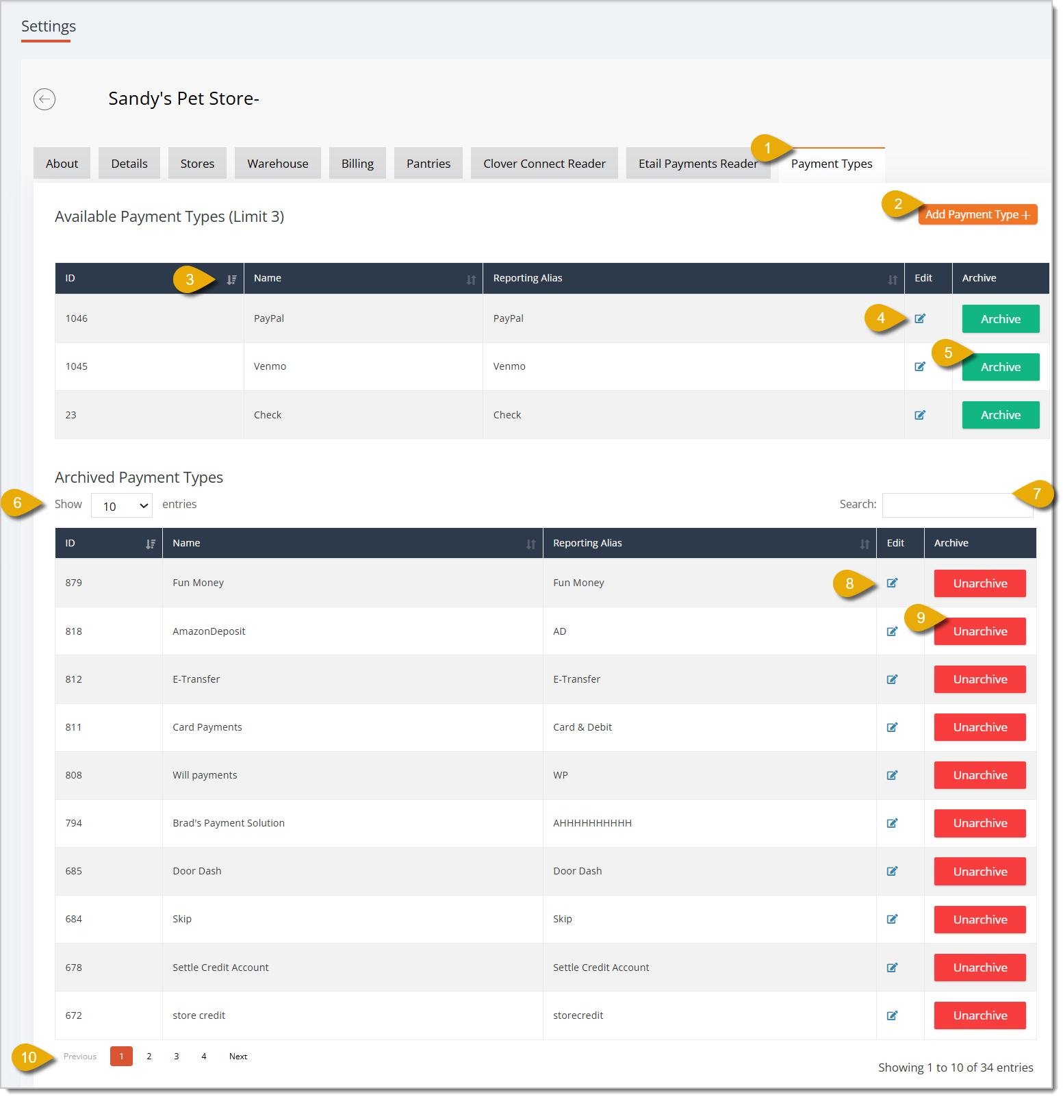Click Next in the pagination
The width and height of the screenshot is (1063, 1099).
tap(238, 1057)
